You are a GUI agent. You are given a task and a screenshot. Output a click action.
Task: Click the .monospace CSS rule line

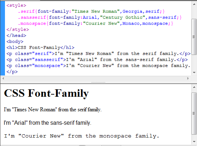point(95,23)
